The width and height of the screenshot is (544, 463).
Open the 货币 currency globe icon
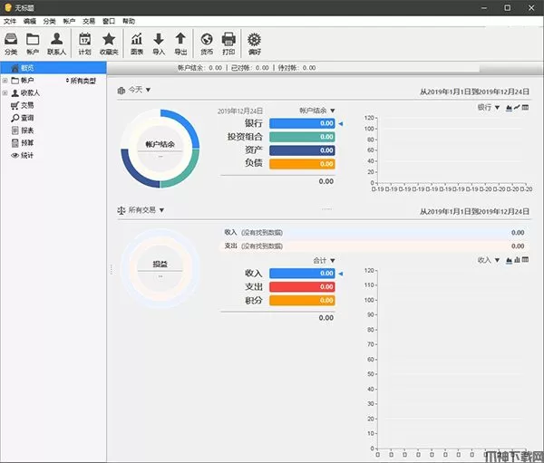click(x=207, y=43)
